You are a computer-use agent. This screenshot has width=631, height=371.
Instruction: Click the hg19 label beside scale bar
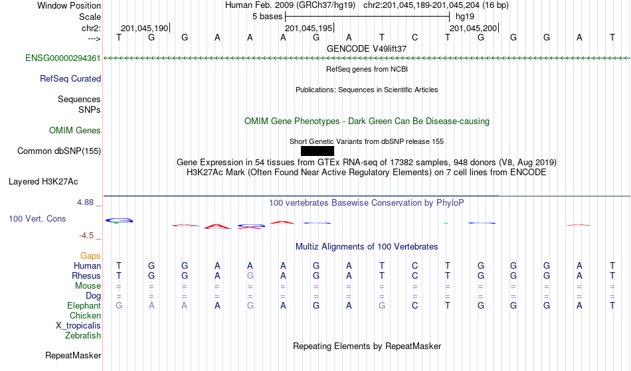(x=465, y=17)
